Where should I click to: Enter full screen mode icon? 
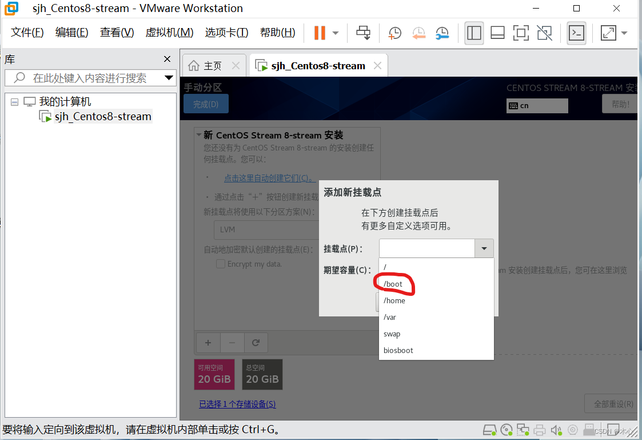tap(521, 33)
